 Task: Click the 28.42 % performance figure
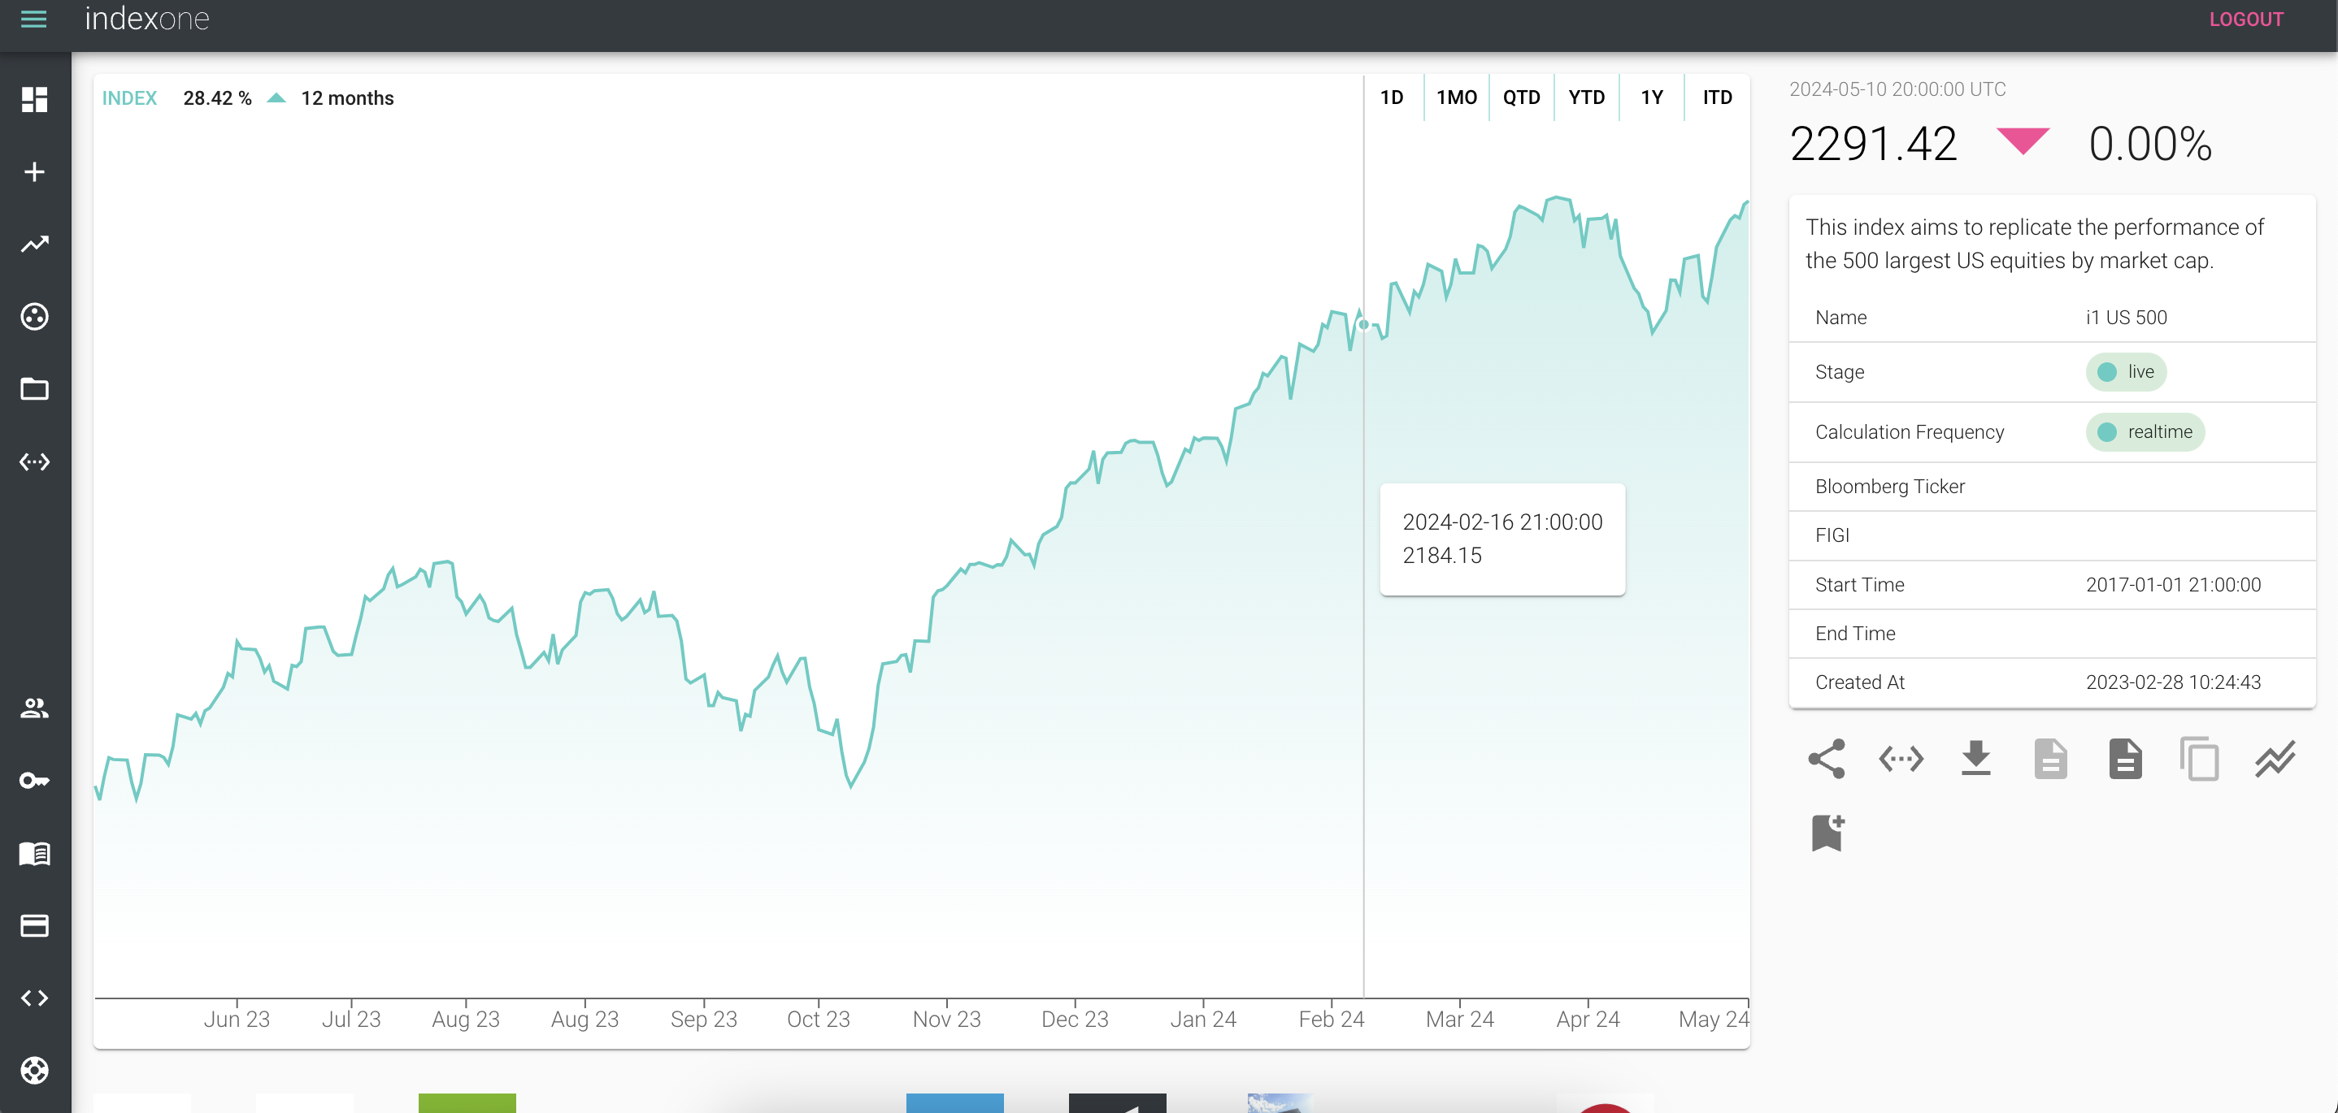tap(217, 98)
